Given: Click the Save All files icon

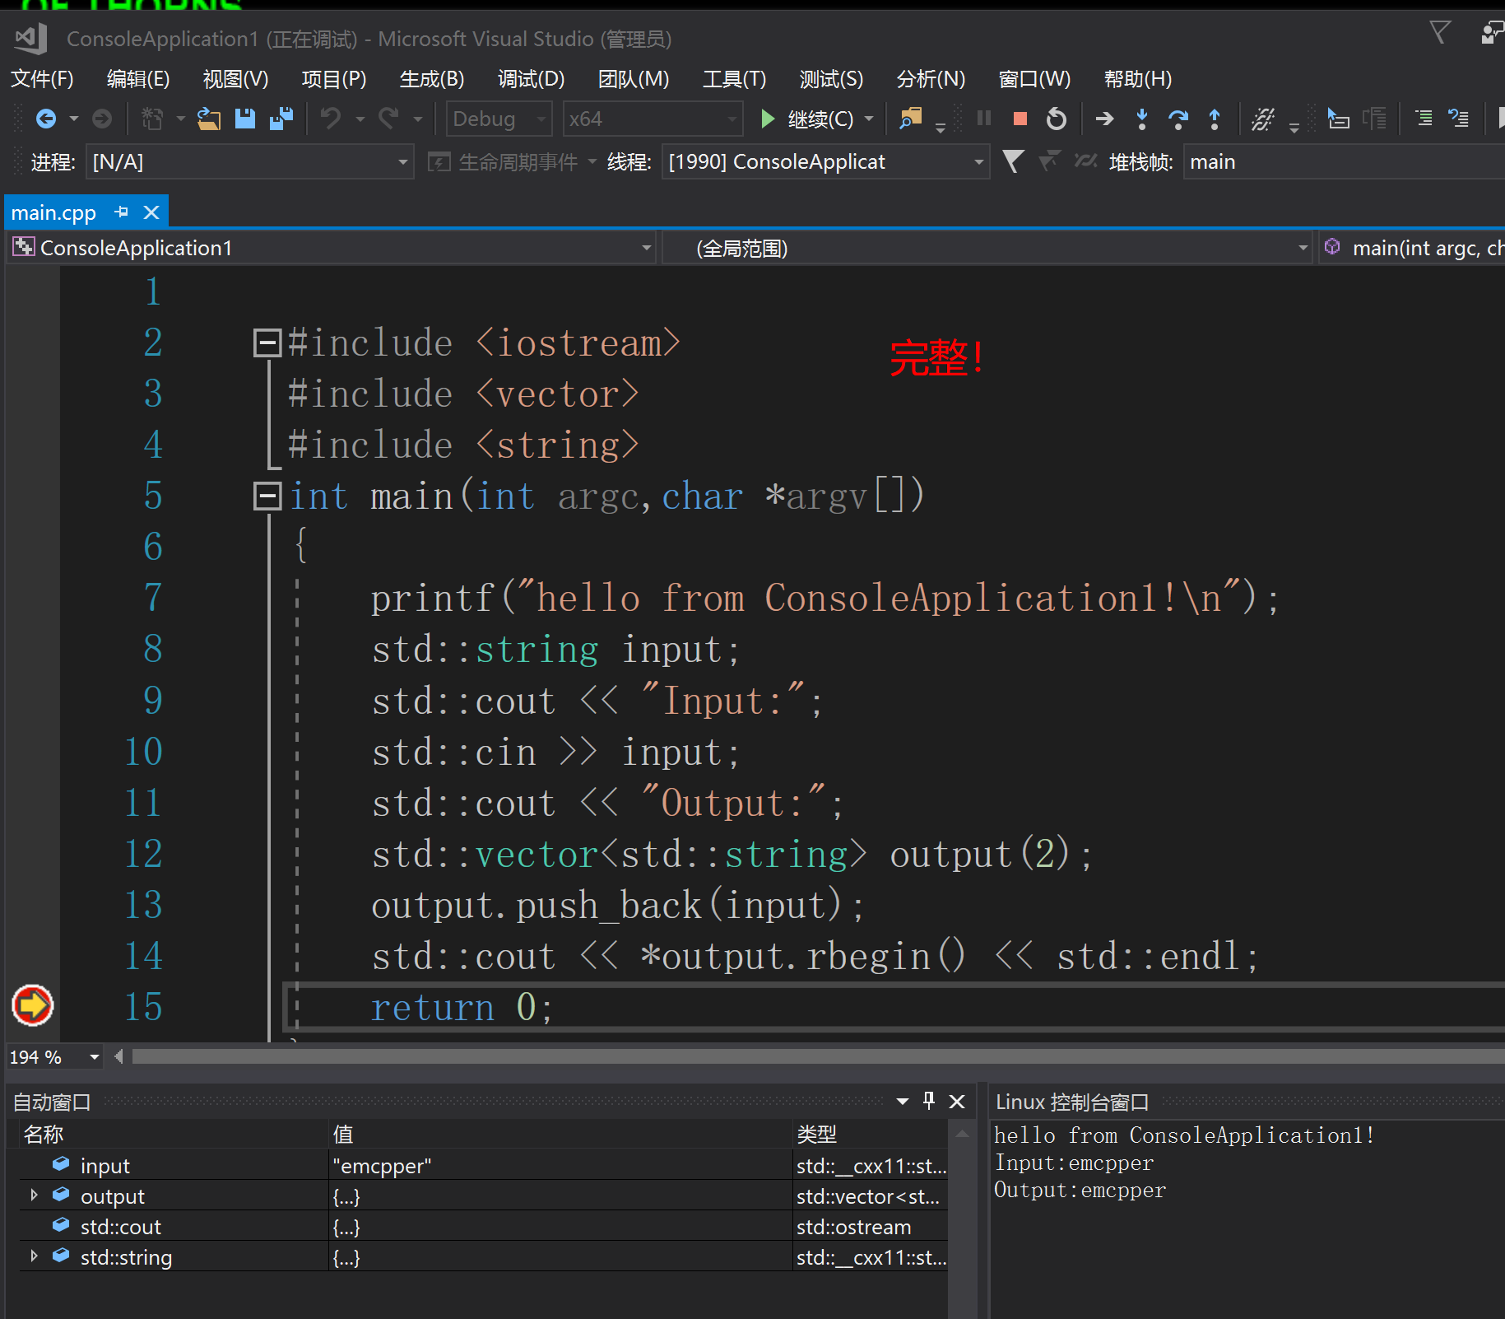Looking at the screenshot, I should point(281,119).
